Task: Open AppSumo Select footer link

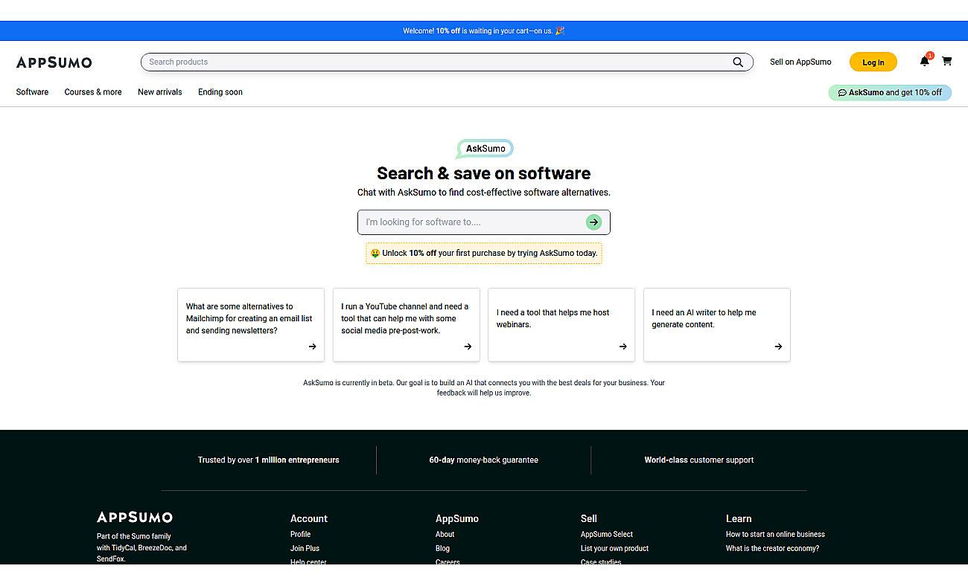Action: [607, 535]
